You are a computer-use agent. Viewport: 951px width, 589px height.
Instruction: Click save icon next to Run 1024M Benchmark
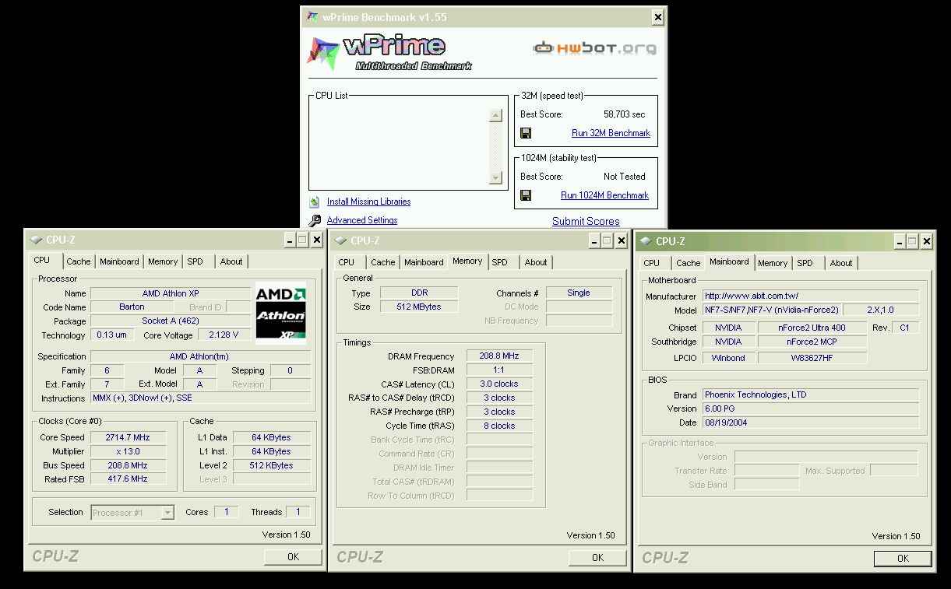tap(526, 195)
